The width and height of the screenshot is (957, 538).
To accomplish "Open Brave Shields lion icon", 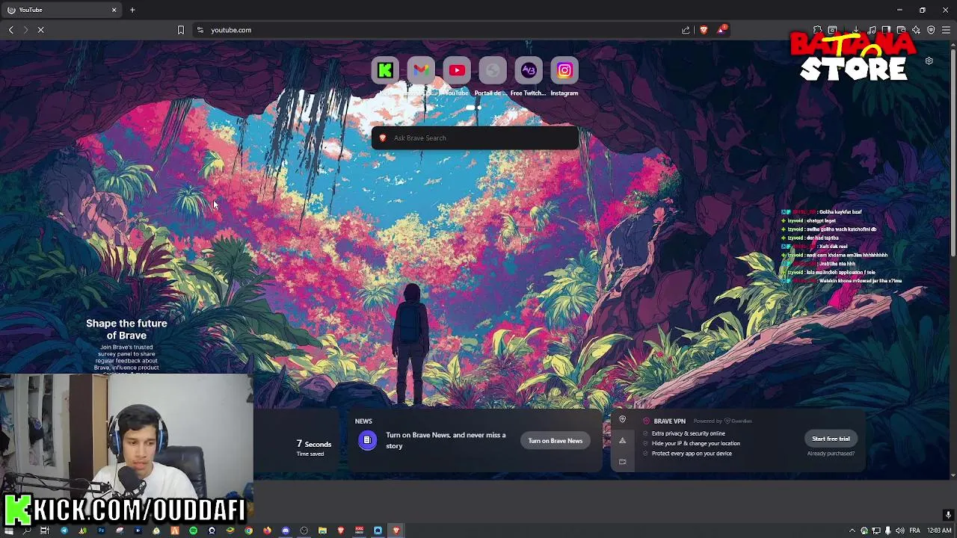I will coord(704,30).
